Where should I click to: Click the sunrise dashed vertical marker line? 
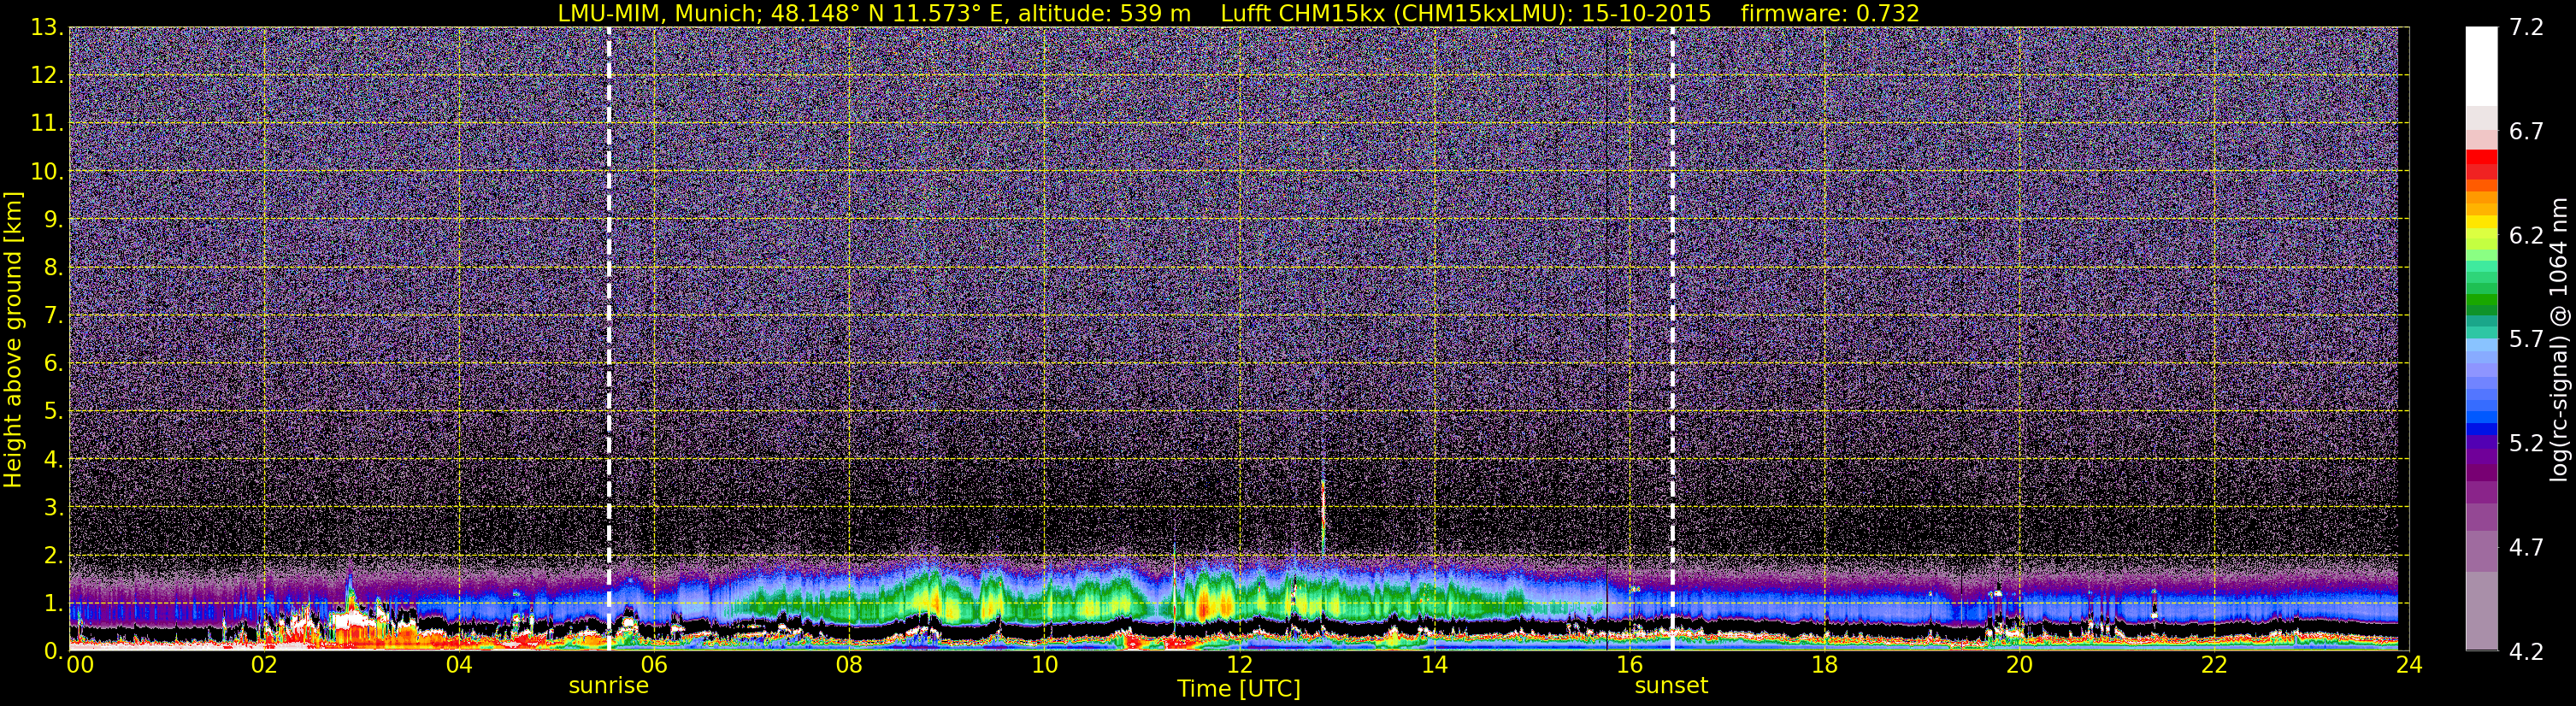pyautogui.click(x=608, y=338)
